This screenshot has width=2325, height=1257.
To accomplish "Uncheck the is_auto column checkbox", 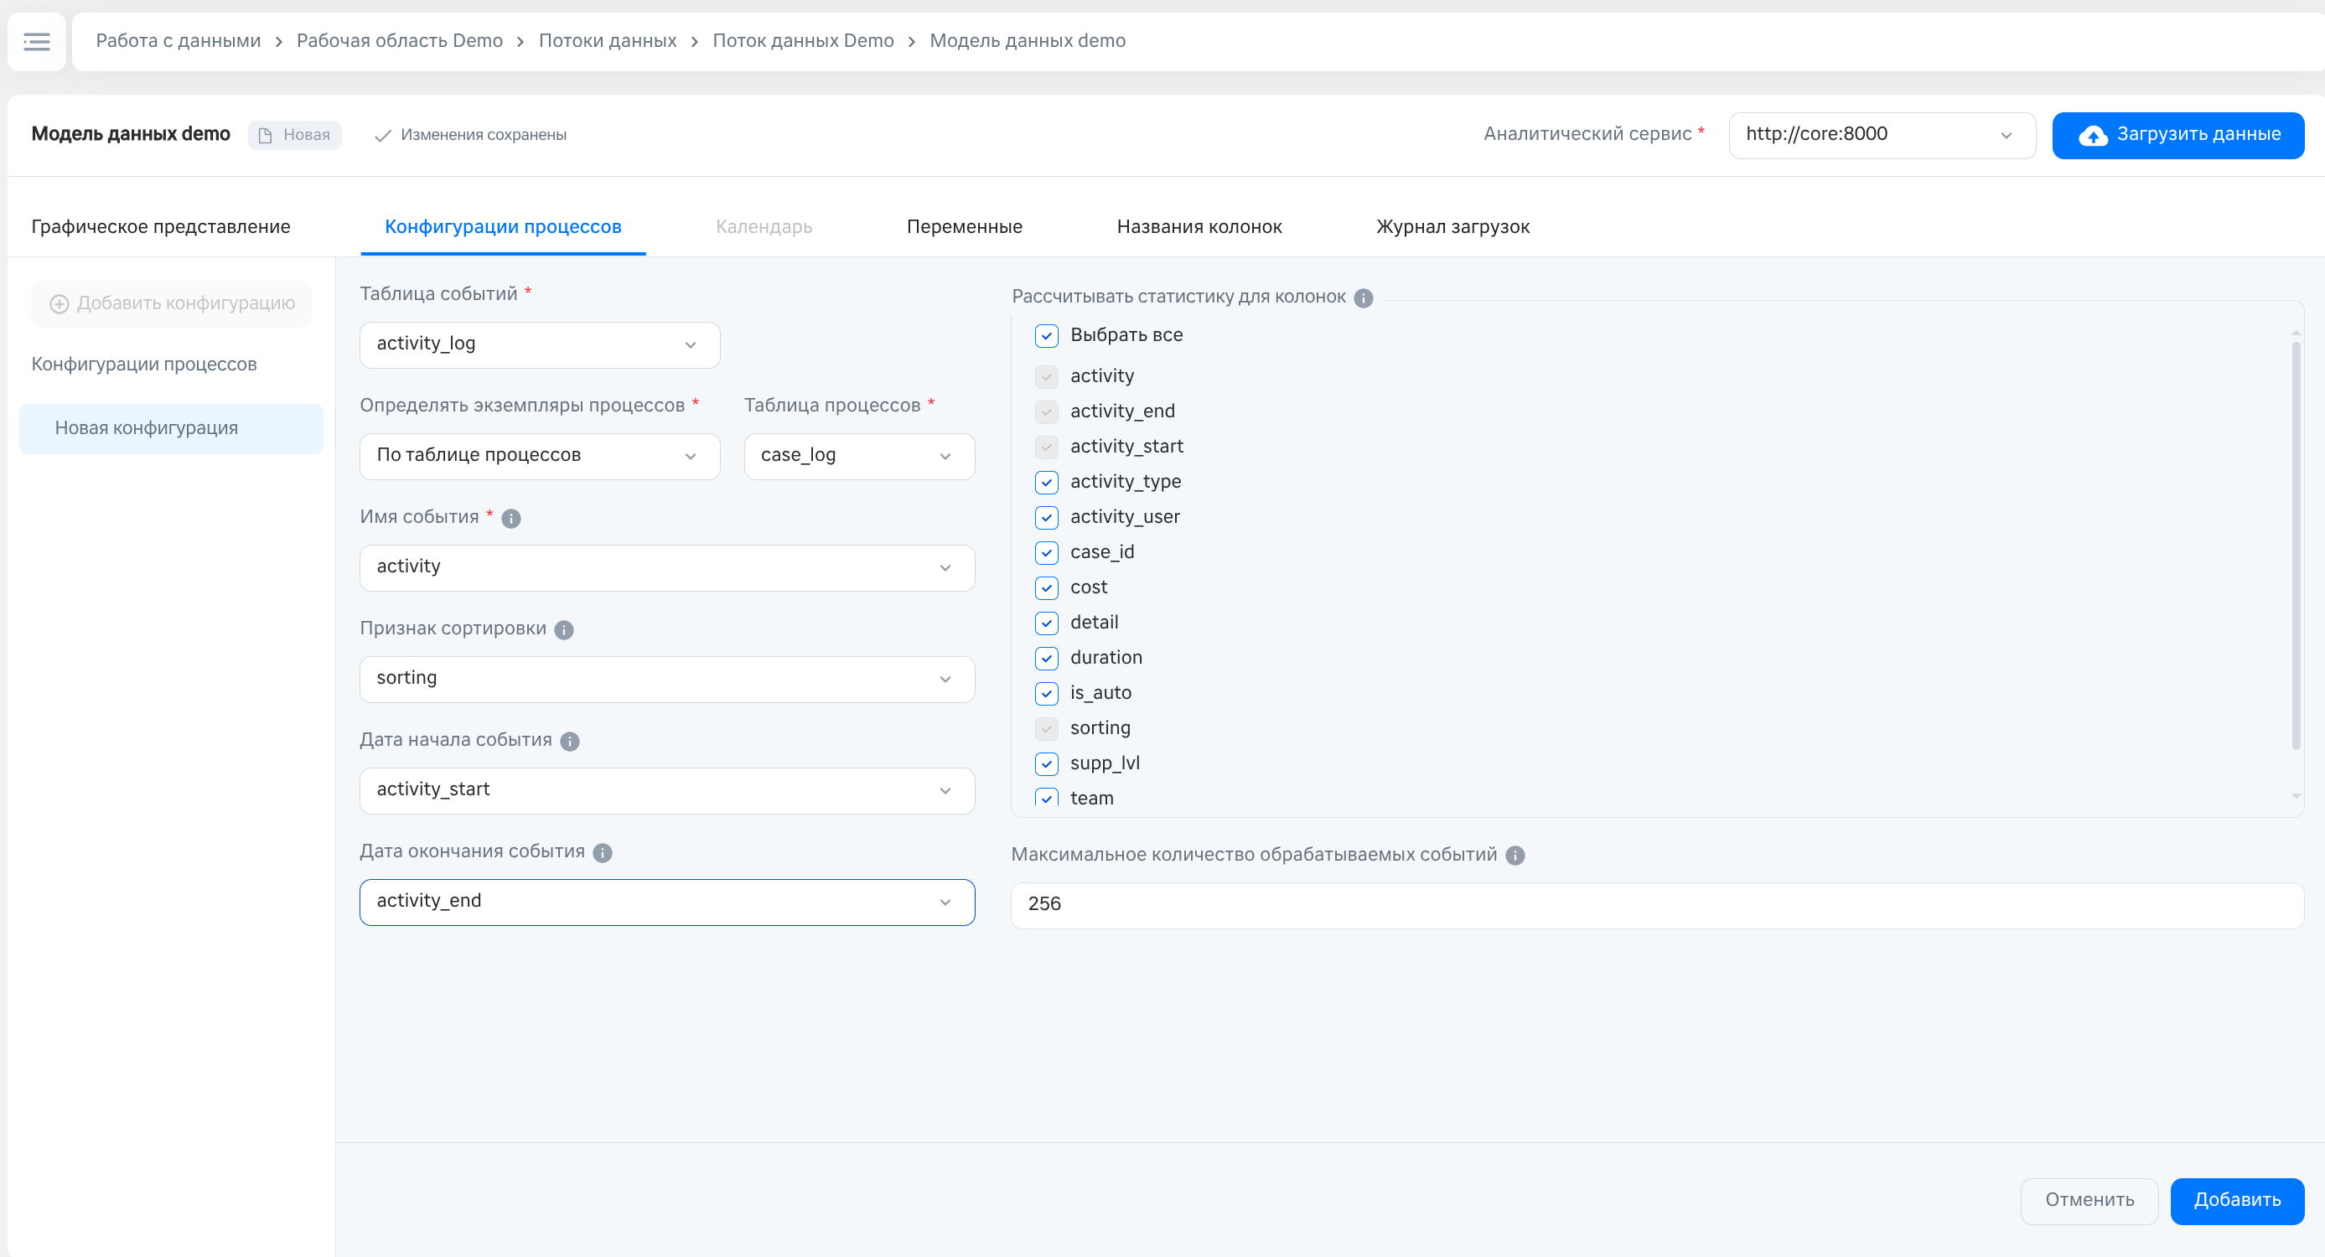I will point(1047,693).
